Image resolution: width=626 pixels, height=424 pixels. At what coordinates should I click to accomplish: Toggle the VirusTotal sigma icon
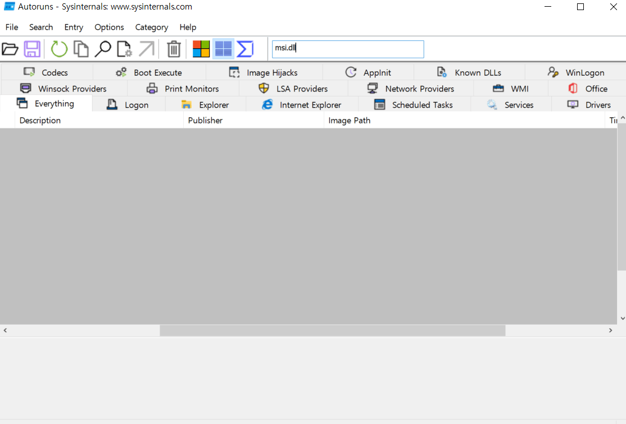(245, 49)
